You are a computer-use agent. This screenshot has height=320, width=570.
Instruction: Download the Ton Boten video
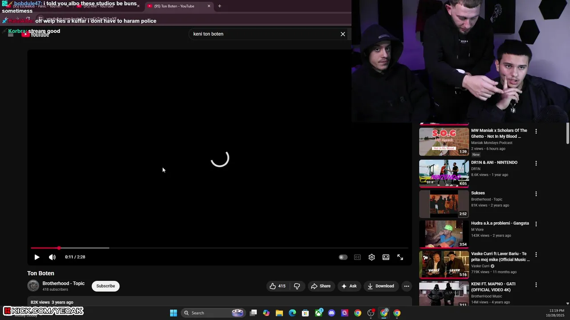point(381,286)
